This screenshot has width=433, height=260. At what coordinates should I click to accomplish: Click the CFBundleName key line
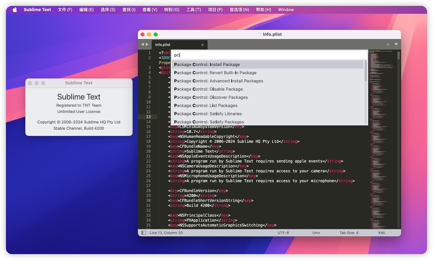194,146
